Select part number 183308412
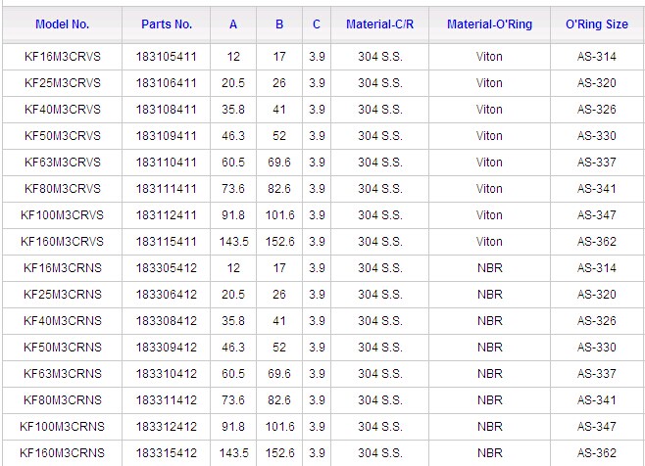The image size is (645, 466). [167, 321]
